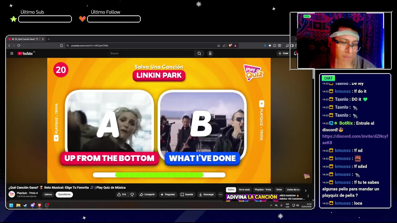The height and width of the screenshot is (223, 397).
Task: Click chat message 'kmusss : loca'
Action: (342, 203)
